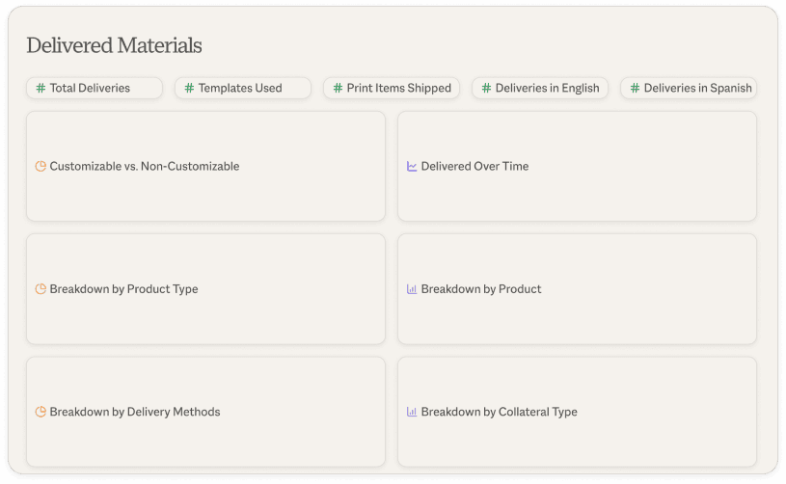Image resolution: width=786 pixels, height=484 pixels.
Task: Click the bar chart icon for Breakdown by Collateral Type
Action: coord(412,412)
